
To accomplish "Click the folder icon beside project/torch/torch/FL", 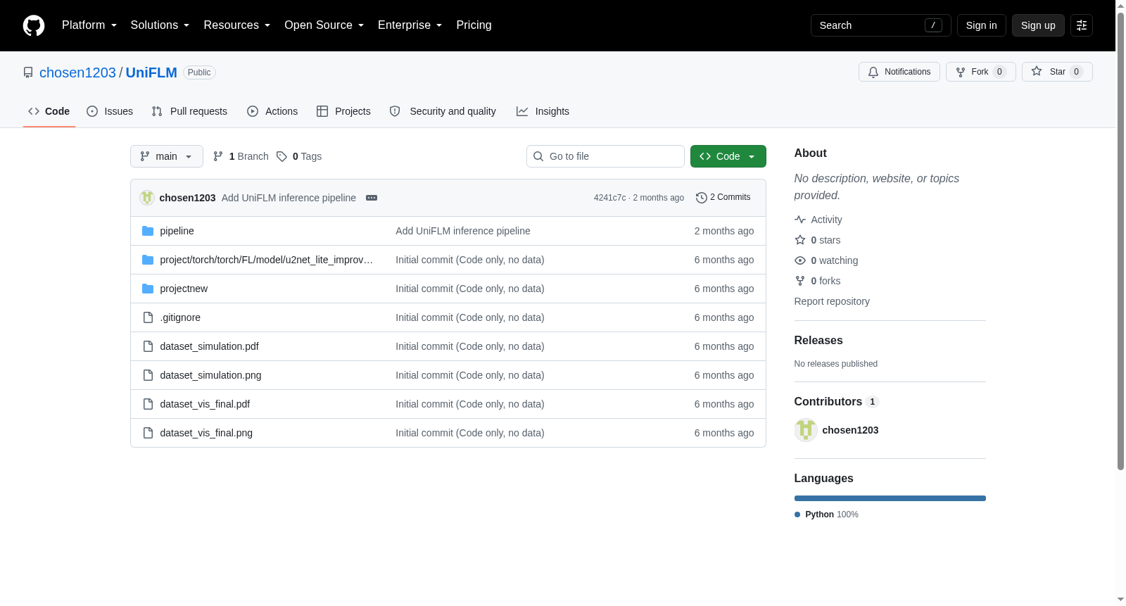I will pos(148,260).
